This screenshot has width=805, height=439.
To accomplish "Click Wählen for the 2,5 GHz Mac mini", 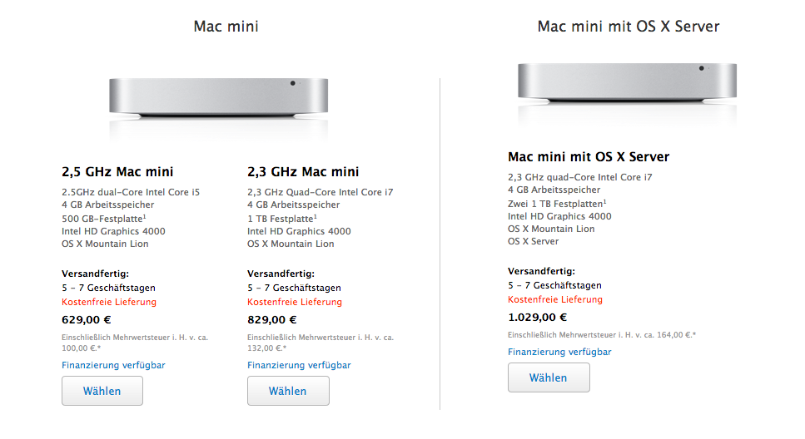I will click(102, 391).
